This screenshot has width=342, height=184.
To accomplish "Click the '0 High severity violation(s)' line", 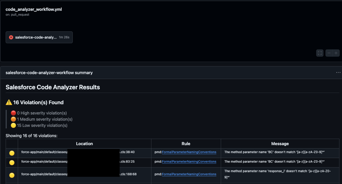I will (x=42, y=113).
